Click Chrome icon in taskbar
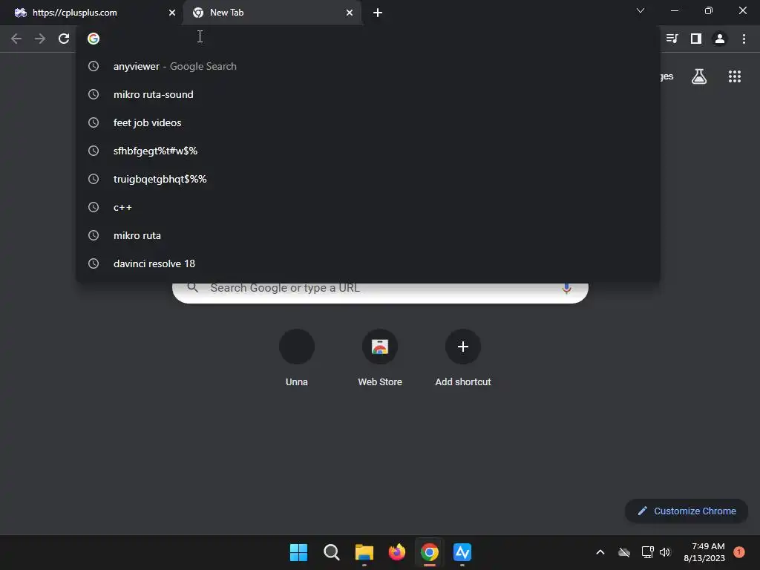Viewport: 760px width, 570px height. [430, 552]
